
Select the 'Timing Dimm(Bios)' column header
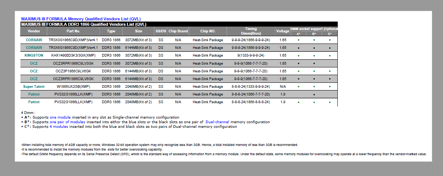[x=251, y=31]
